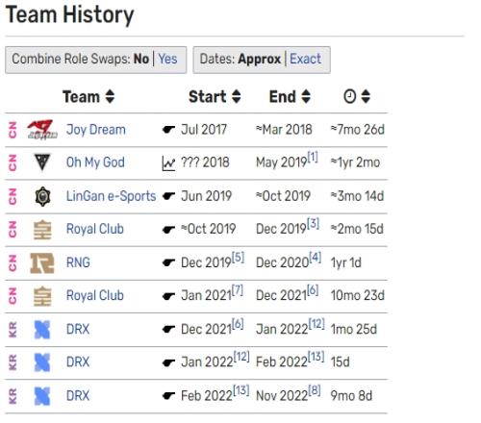Click the Royal Club logo in the Jan 2021 row
Image resolution: width=481 pixels, height=423 pixels.
[x=42, y=296]
